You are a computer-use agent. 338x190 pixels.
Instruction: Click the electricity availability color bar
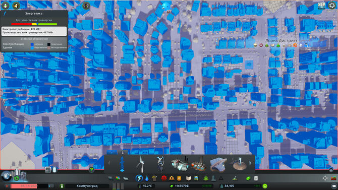[34, 24]
